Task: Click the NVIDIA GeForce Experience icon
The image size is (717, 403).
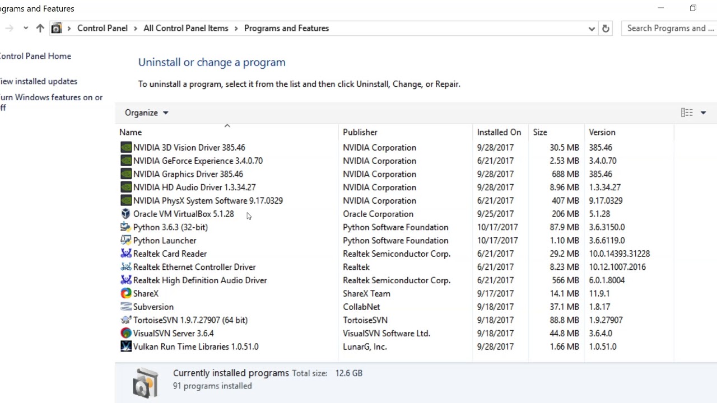Action: point(126,161)
